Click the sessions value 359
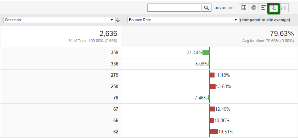Viewport: 298px width, 138px height. [x=115, y=52]
